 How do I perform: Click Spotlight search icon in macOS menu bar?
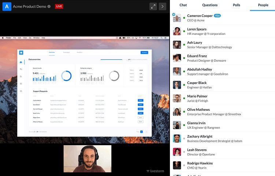[x=161, y=38]
